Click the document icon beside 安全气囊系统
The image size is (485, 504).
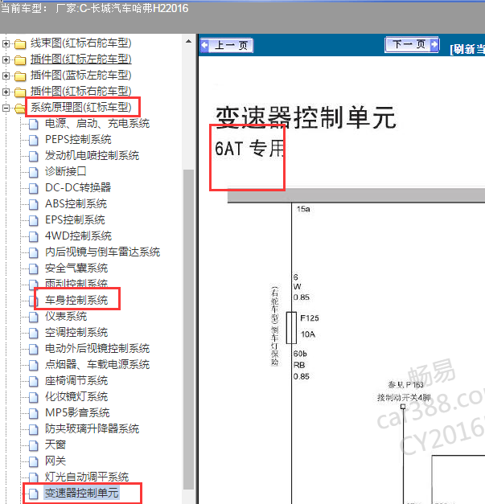click(x=34, y=268)
